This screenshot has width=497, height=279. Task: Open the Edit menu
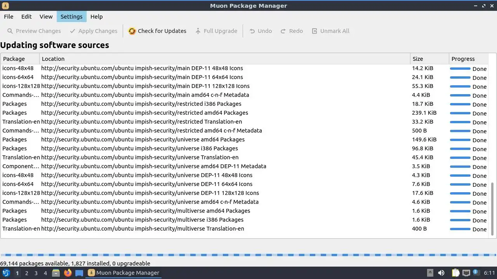[x=26, y=17]
